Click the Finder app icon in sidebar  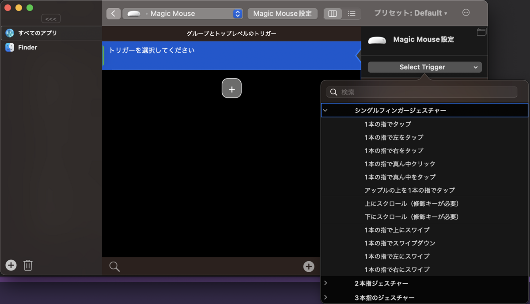coord(10,47)
